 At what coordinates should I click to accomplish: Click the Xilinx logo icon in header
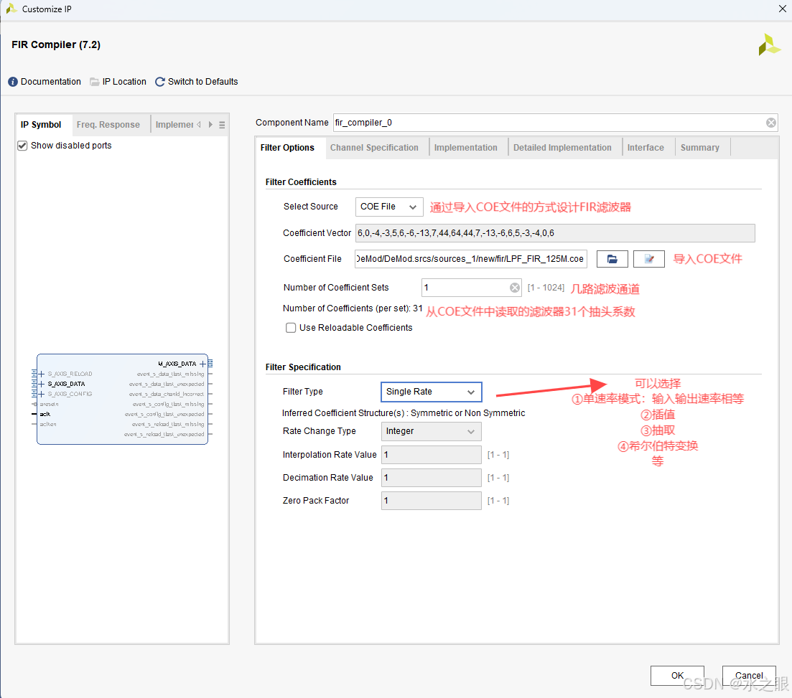coord(769,45)
